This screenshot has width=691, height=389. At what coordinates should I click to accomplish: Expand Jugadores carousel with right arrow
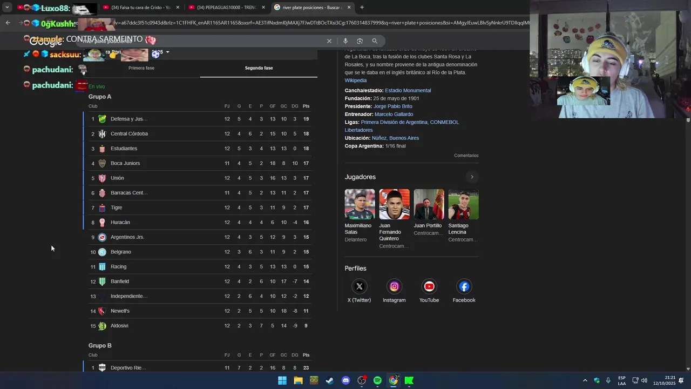[472, 177]
